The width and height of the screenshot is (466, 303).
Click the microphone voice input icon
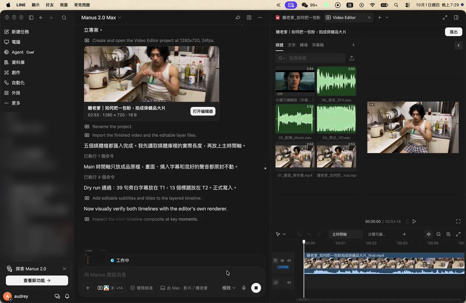pos(244,288)
